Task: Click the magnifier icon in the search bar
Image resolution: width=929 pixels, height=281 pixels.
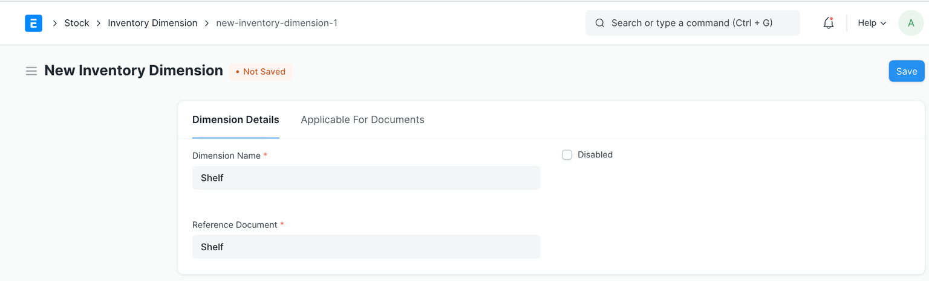Action: [x=599, y=23]
